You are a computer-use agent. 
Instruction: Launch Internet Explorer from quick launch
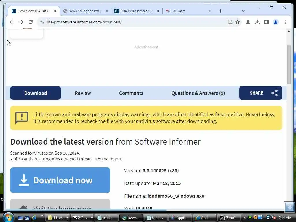point(34,218)
